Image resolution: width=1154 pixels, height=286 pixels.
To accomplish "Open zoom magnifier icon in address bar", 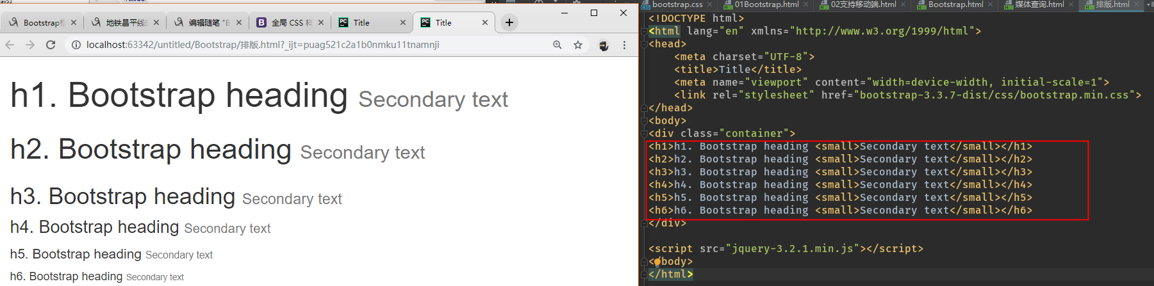I will pyautogui.click(x=557, y=45).
